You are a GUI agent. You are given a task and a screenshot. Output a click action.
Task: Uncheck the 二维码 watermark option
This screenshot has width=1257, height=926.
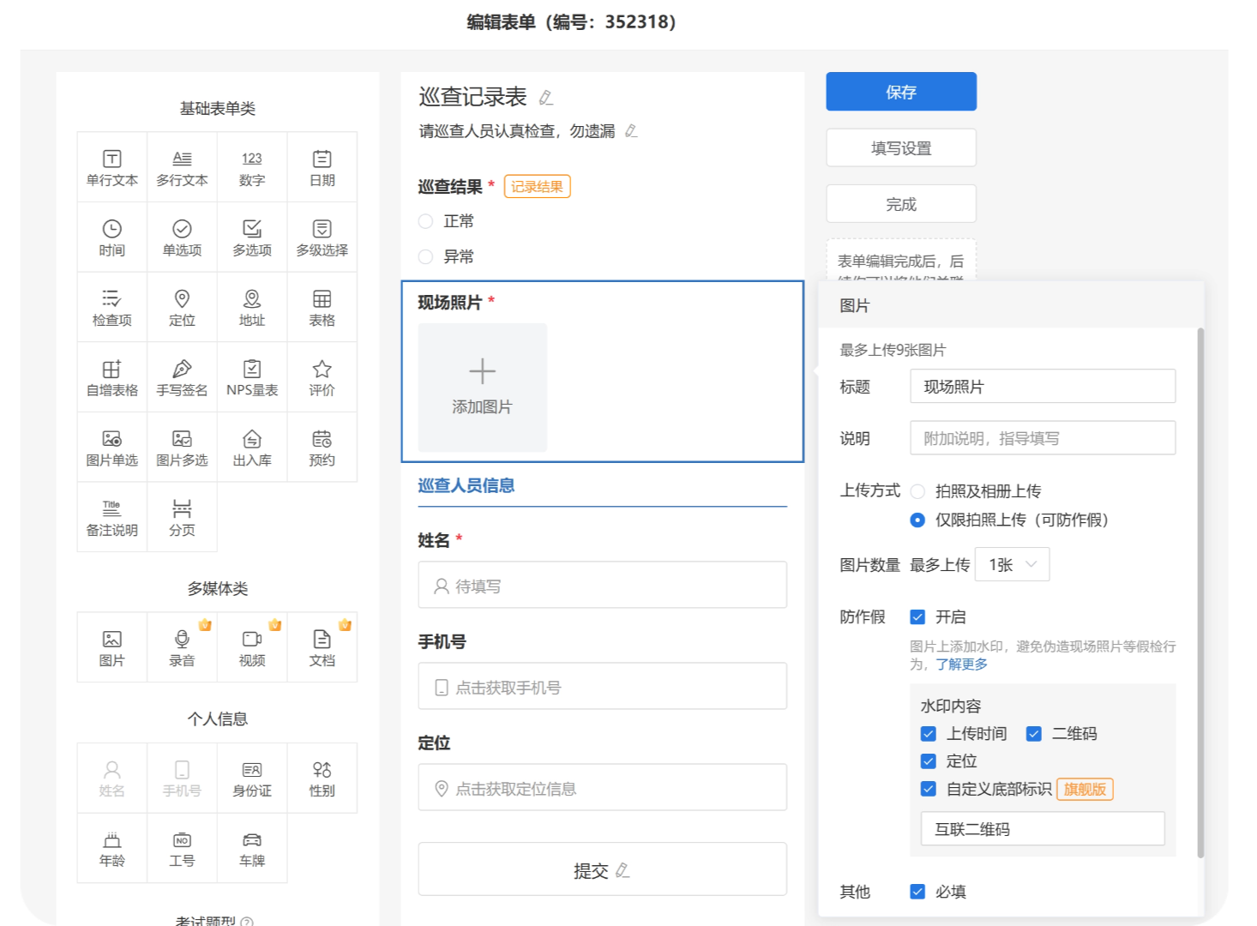[1034, 734]
